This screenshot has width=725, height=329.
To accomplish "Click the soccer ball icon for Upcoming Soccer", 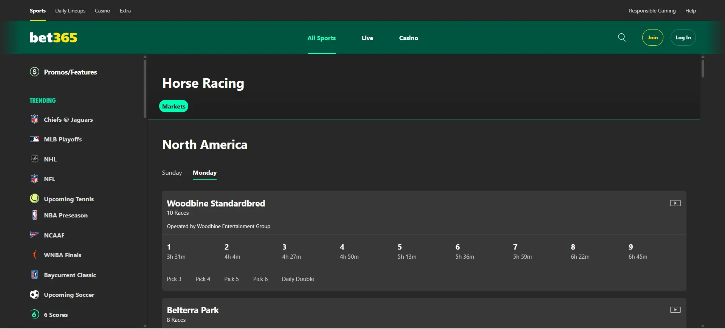I will click(34, 295).
